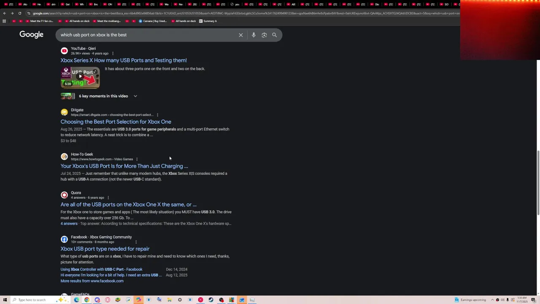Open more options for DHgate result
Screen dimensions: 540x304
coord(157,115)
